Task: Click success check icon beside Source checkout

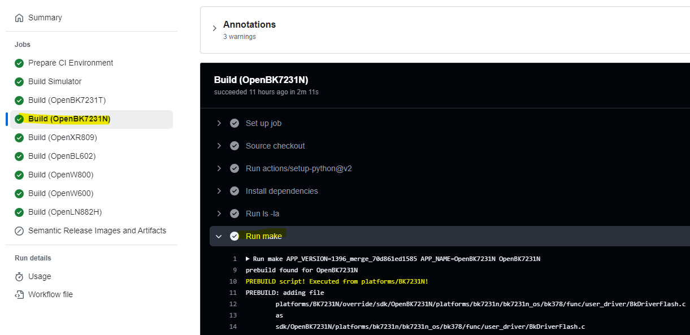Action: tap(235, 146)
